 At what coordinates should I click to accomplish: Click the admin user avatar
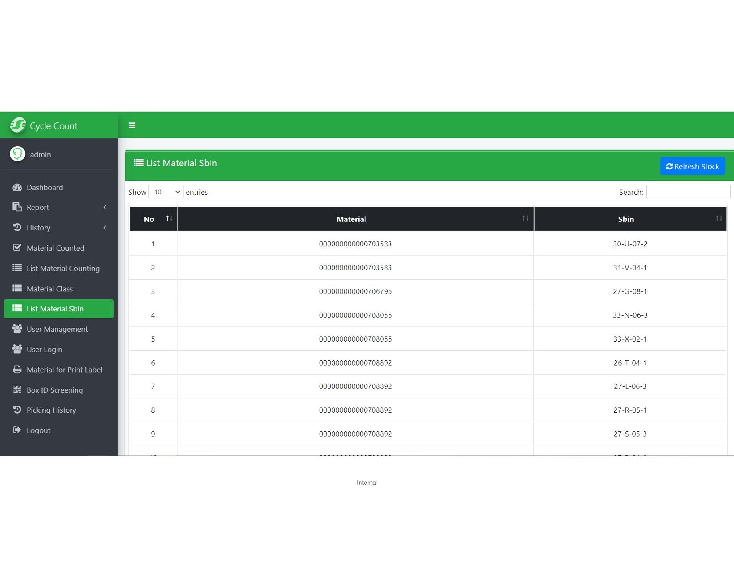click(x=18, y=154)
